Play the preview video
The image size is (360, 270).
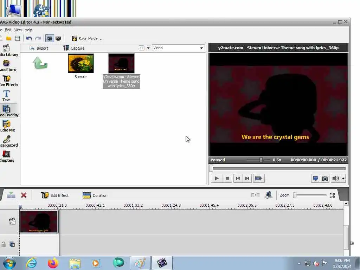click(217, 178)
